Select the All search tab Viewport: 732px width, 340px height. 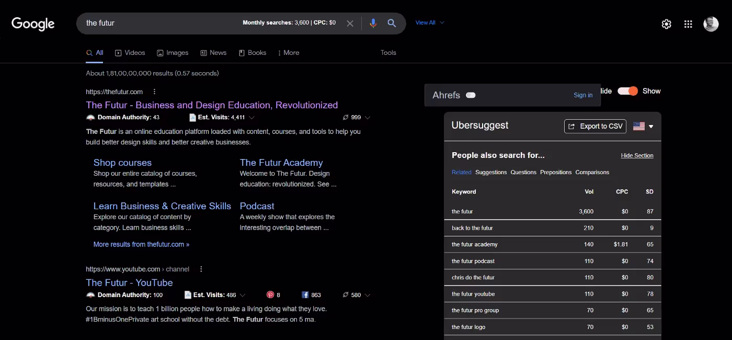[x=95, y=53]
